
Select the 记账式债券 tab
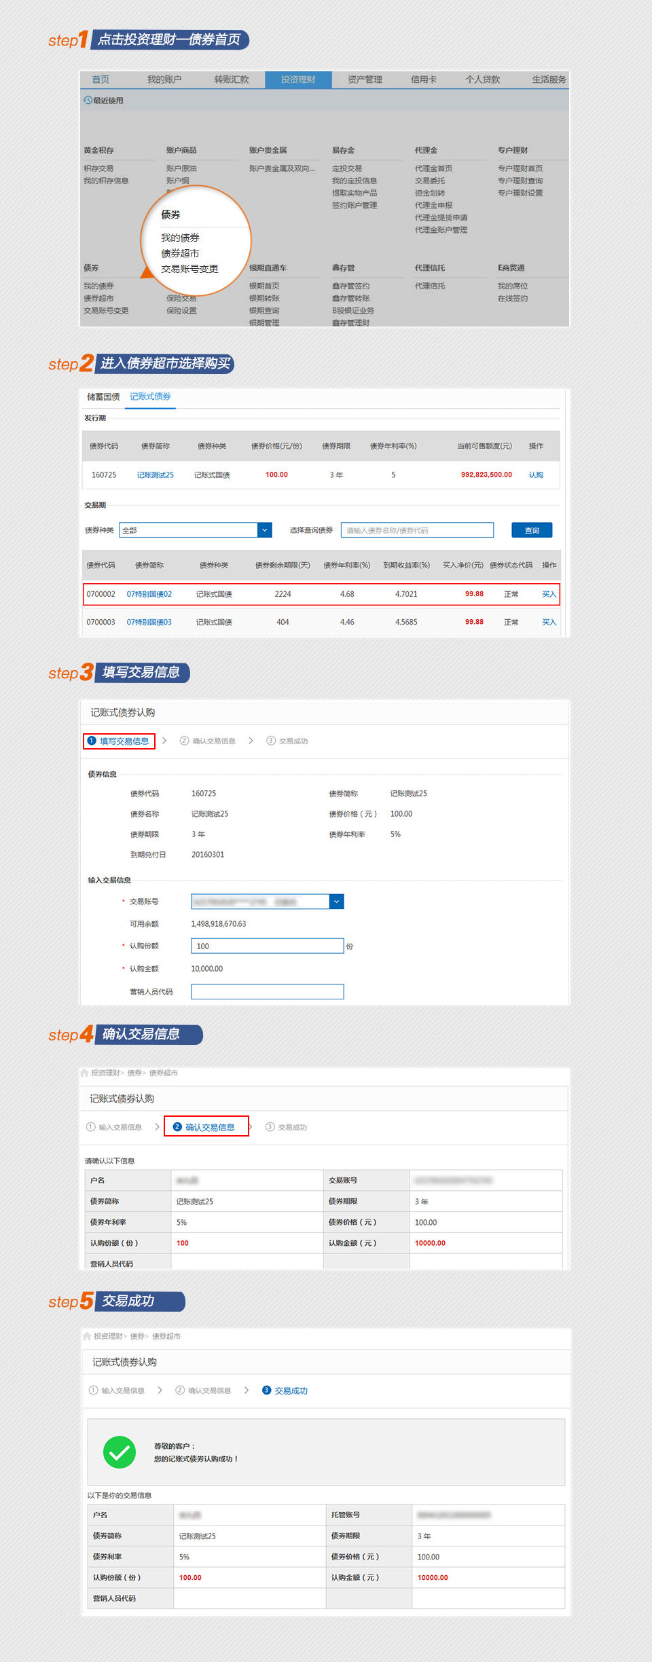(x=150, y=396)
